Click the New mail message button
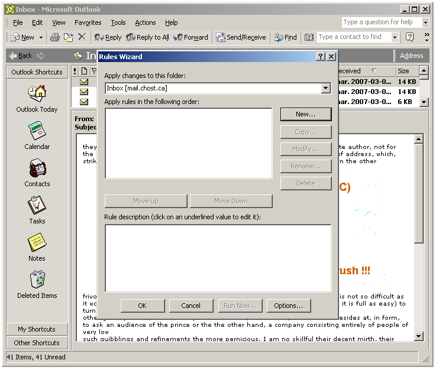The image size is (436, 370). click(x=22, y=37)
